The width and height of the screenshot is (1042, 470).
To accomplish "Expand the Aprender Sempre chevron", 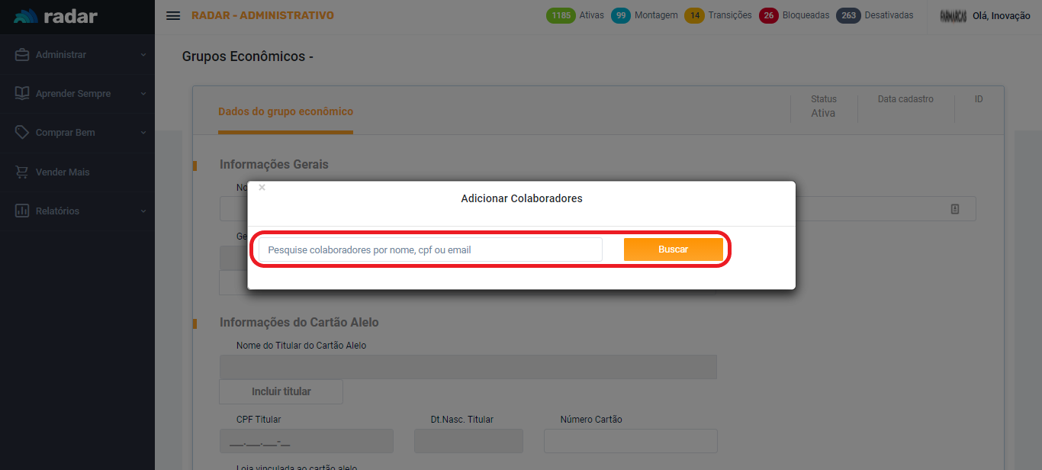I will pos(143,94).
